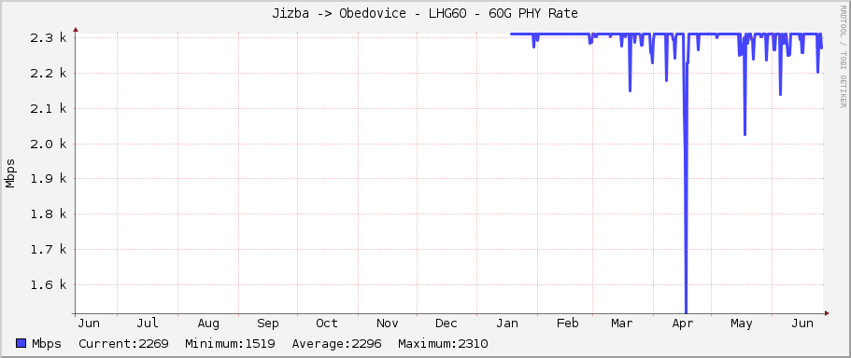Click the '1.9 k' y-axis label
851x358 pixels.
tap(49, 179)
